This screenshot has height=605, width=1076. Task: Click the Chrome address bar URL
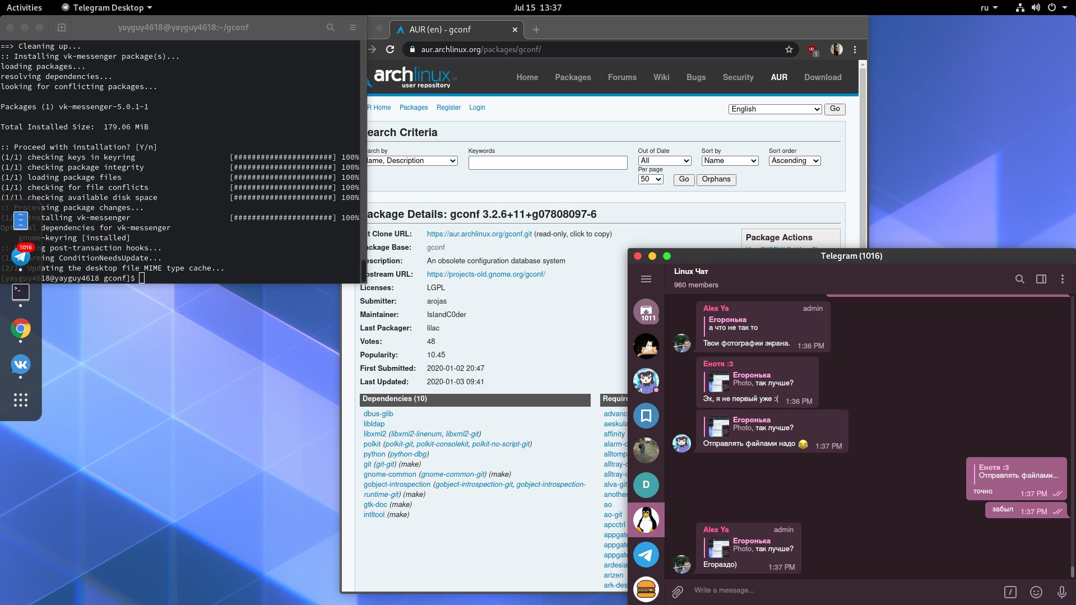[481, 49]
